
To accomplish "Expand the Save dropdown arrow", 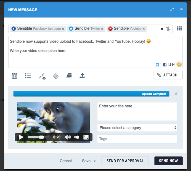I will pos(94,161).
